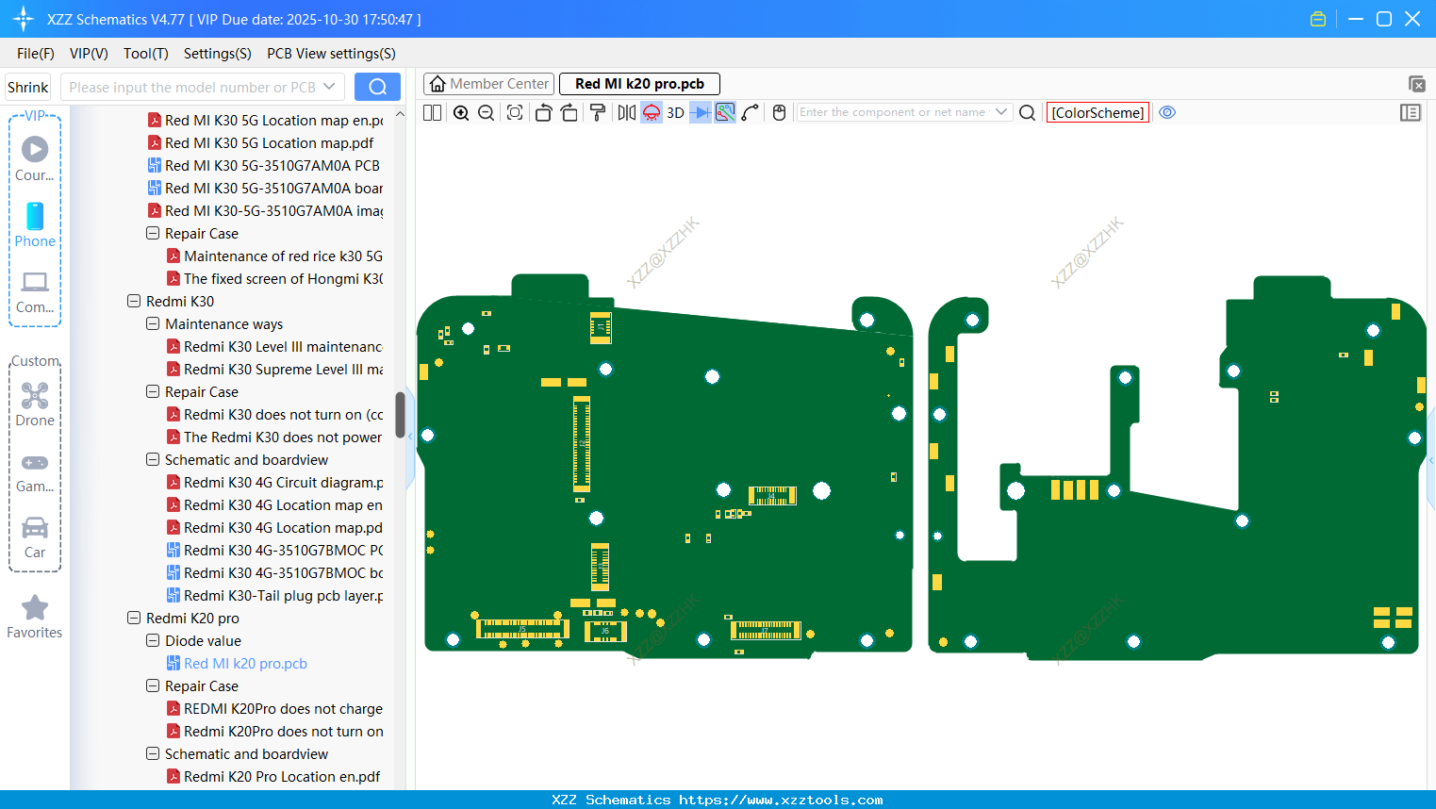Viewport: 1436px width, 809px height.
Task: Toggle the 3D view mode
Action: tap(675, 113)
